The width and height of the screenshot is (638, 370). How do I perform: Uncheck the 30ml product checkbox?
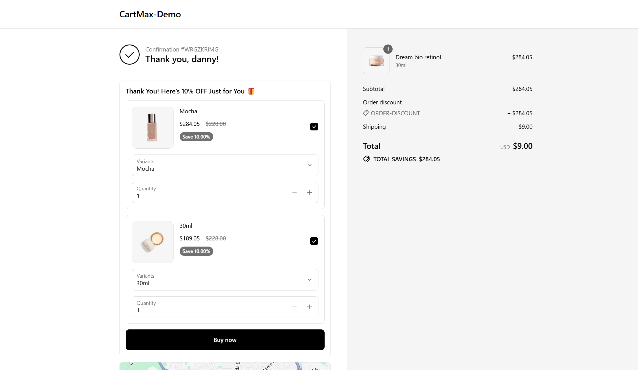click(x=314, y=241)
